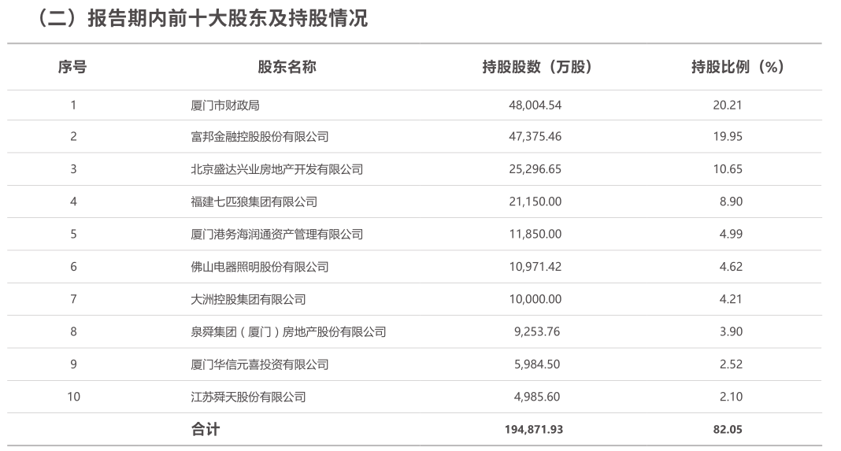Click shareholder 佛山电器照明股份有限公司
The image size is (841, 451).
pos(260,267)
